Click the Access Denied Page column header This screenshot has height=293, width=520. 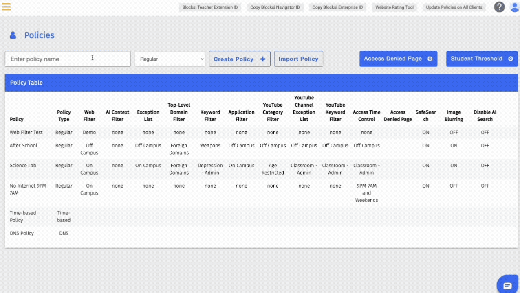tap(398, 116)
